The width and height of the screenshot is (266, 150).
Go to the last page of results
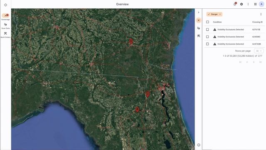[261, 62]
